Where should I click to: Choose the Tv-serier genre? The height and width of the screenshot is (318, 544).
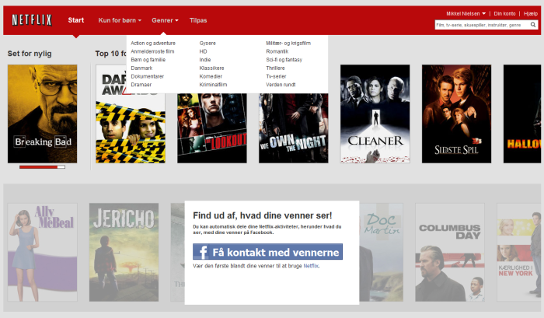coord(276,76)
